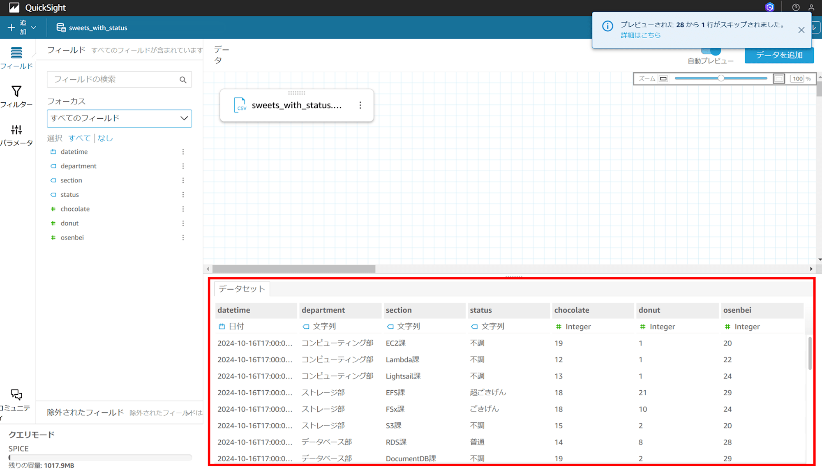Open options menu for department field

[x=183, y=166]
